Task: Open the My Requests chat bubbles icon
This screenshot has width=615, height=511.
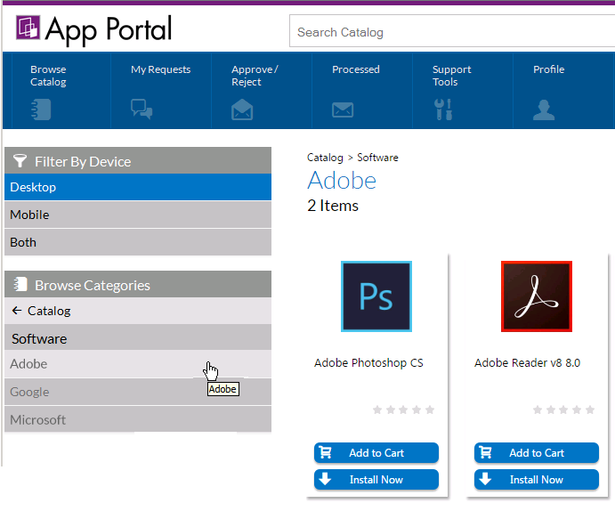Action: tap(142, 109)
